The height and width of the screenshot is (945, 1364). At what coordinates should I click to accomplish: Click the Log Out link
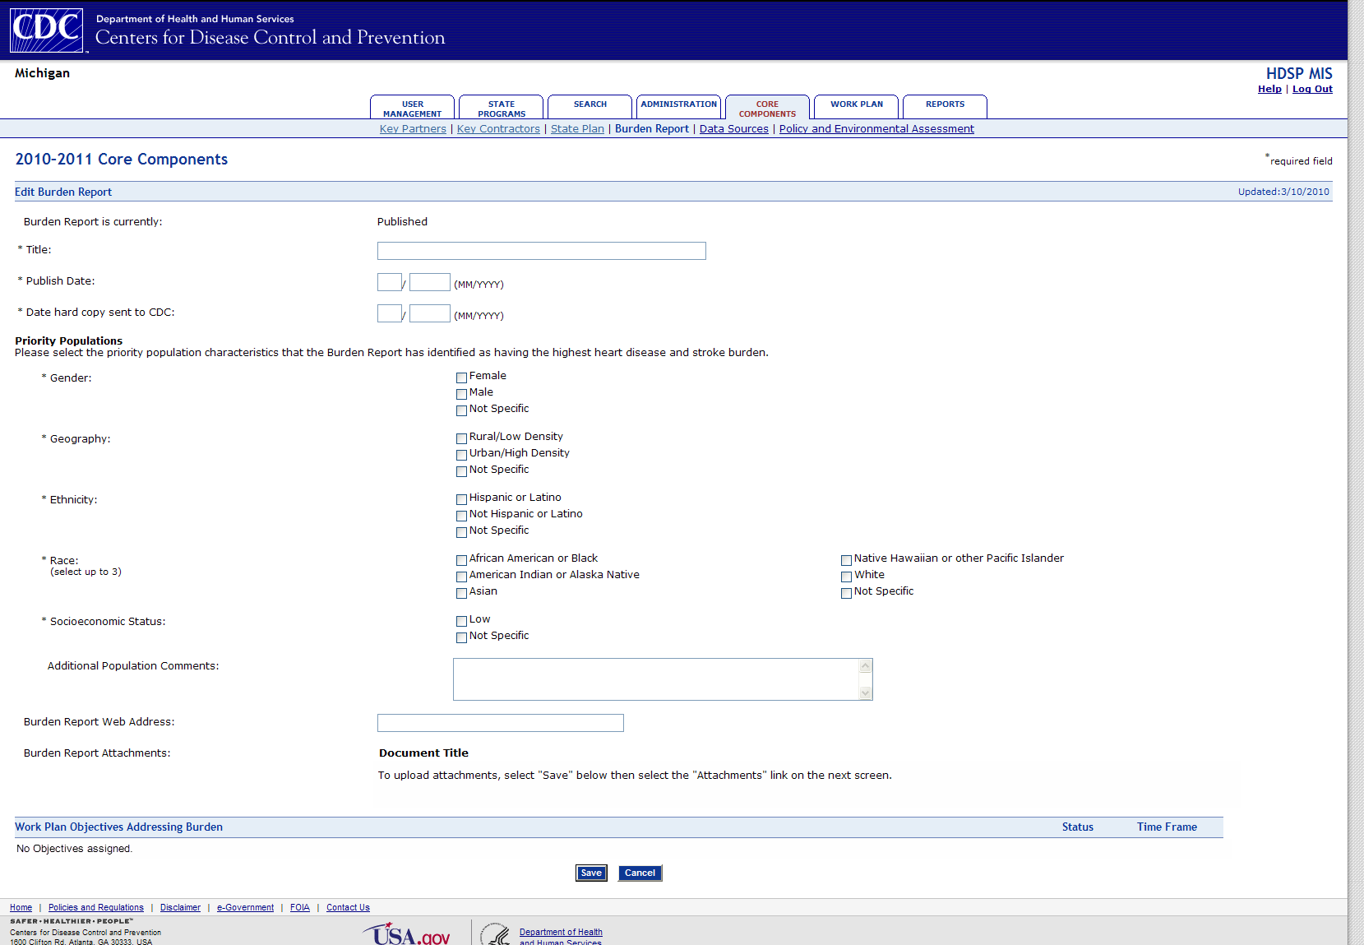point(1312,90)
